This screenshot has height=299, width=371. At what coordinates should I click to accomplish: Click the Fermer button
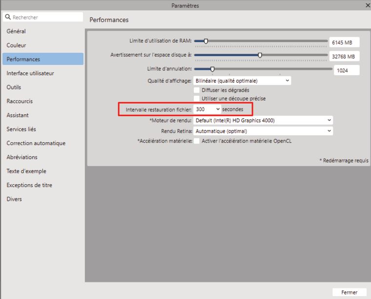(349, 292)
